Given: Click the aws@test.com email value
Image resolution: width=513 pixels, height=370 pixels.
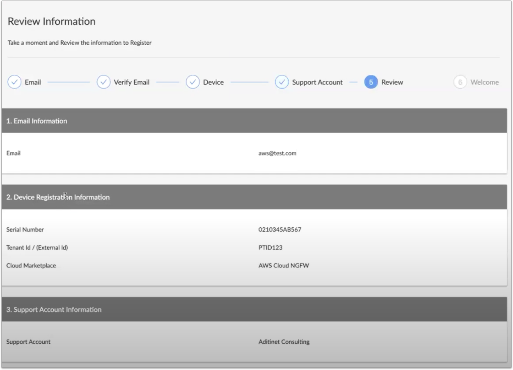Looking at the screenshot, I should click(277, 153).
